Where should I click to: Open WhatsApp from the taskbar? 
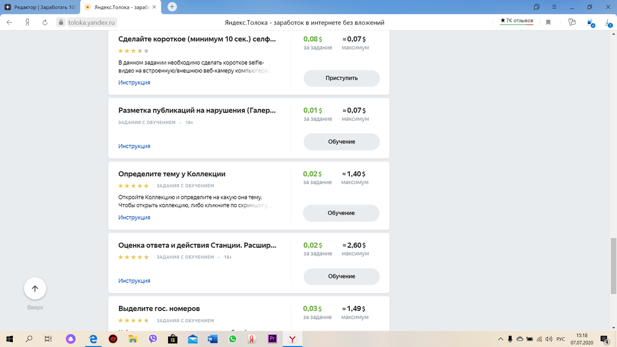tap(233, 339)
